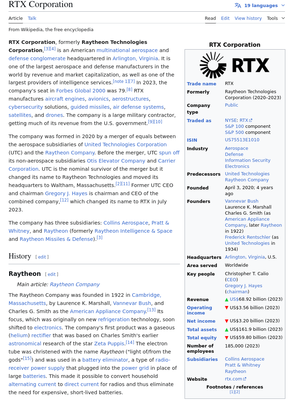Click the red operating income decrease arrow

click(x=227, y=308)
